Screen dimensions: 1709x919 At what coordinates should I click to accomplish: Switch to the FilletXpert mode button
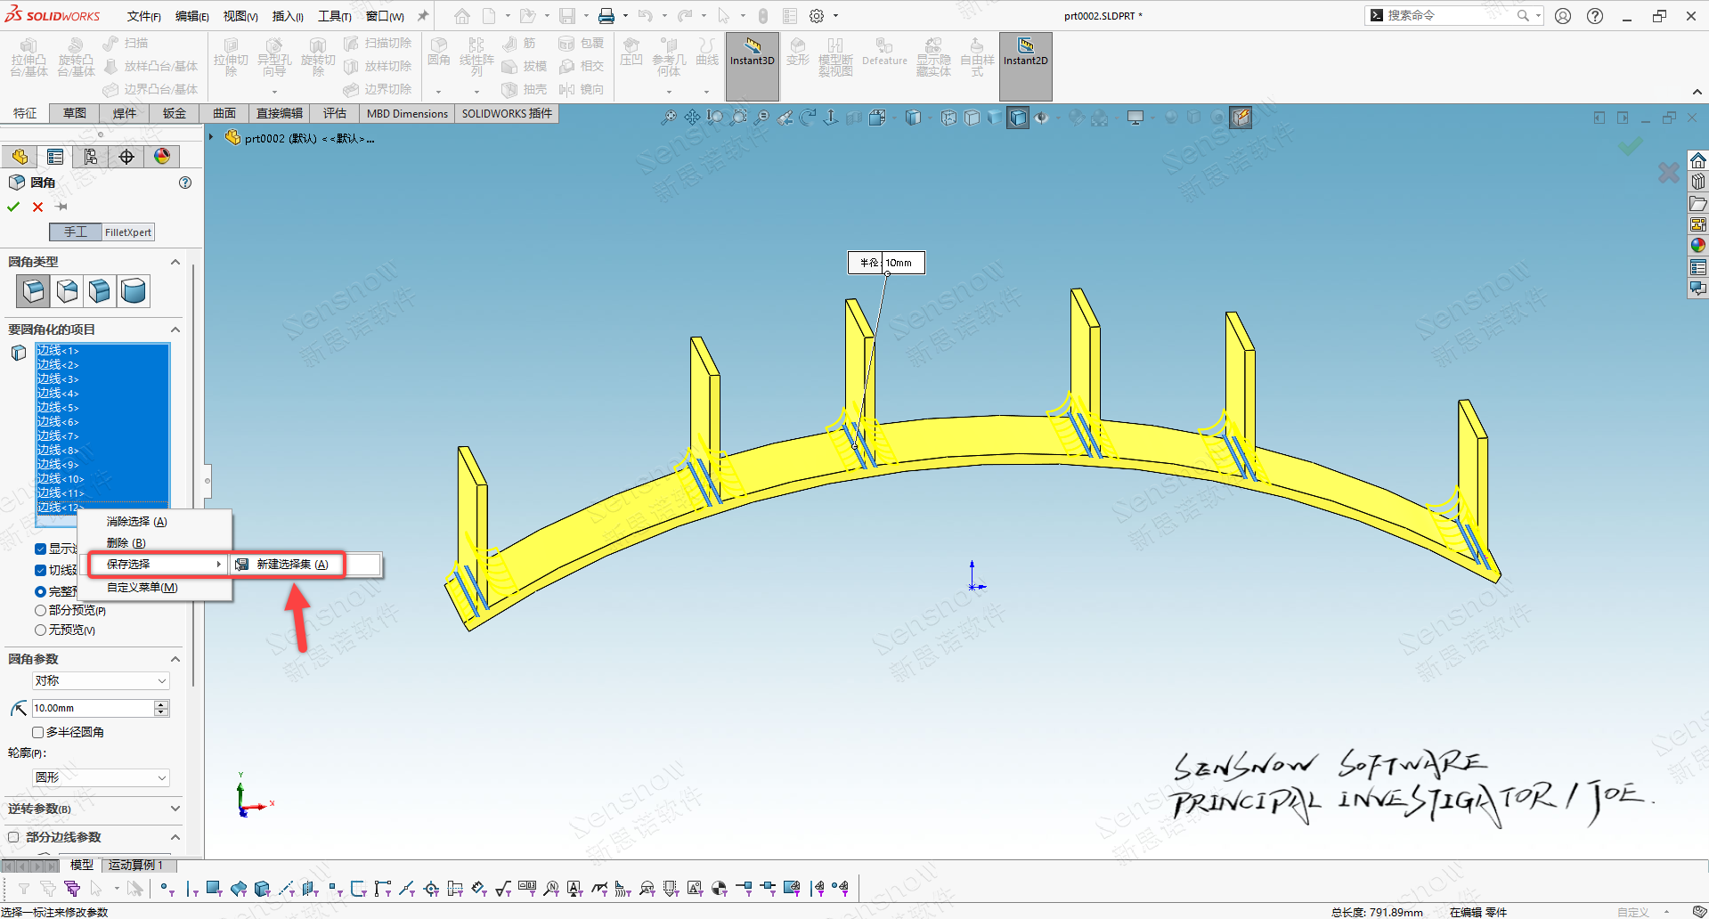[x=128, y=232]
